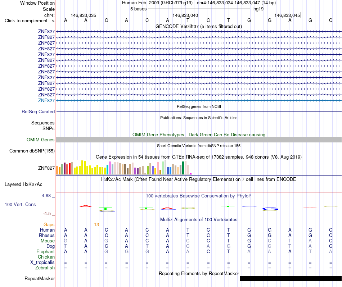Click the 'Click to complement -->' label
This screenshot has height=287, width=342.
(30, 21)
